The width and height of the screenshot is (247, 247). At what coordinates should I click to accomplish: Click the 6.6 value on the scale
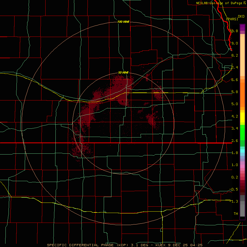(x=235, y=80)
